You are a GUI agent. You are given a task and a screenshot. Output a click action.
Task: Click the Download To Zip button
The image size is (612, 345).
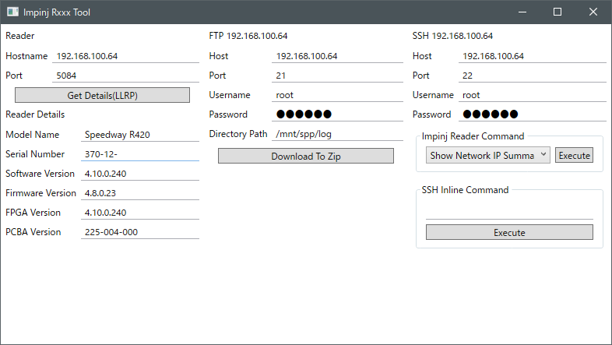305,156
